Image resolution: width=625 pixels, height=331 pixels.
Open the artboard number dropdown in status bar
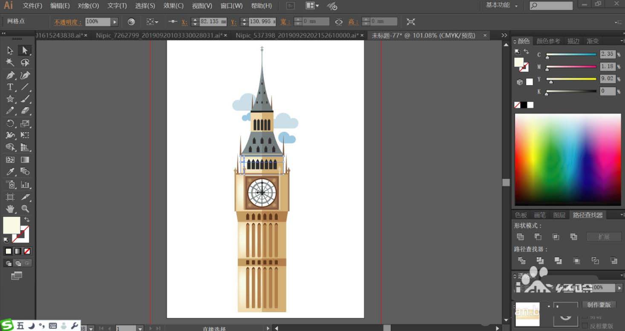(x=140, y=328)
